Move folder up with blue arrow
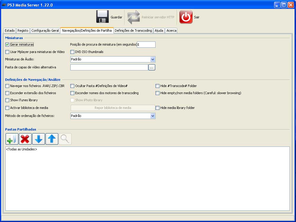 point(52,139)
